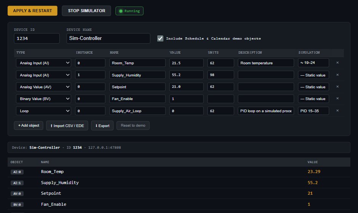358x213 pixels.
Task: Select AV:0 object badge
Action: pyautogui.click(x=17, y=194)
